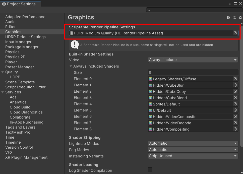
Task: Open object picker for Hidden/Compositing
Action: tap(235, 129)
